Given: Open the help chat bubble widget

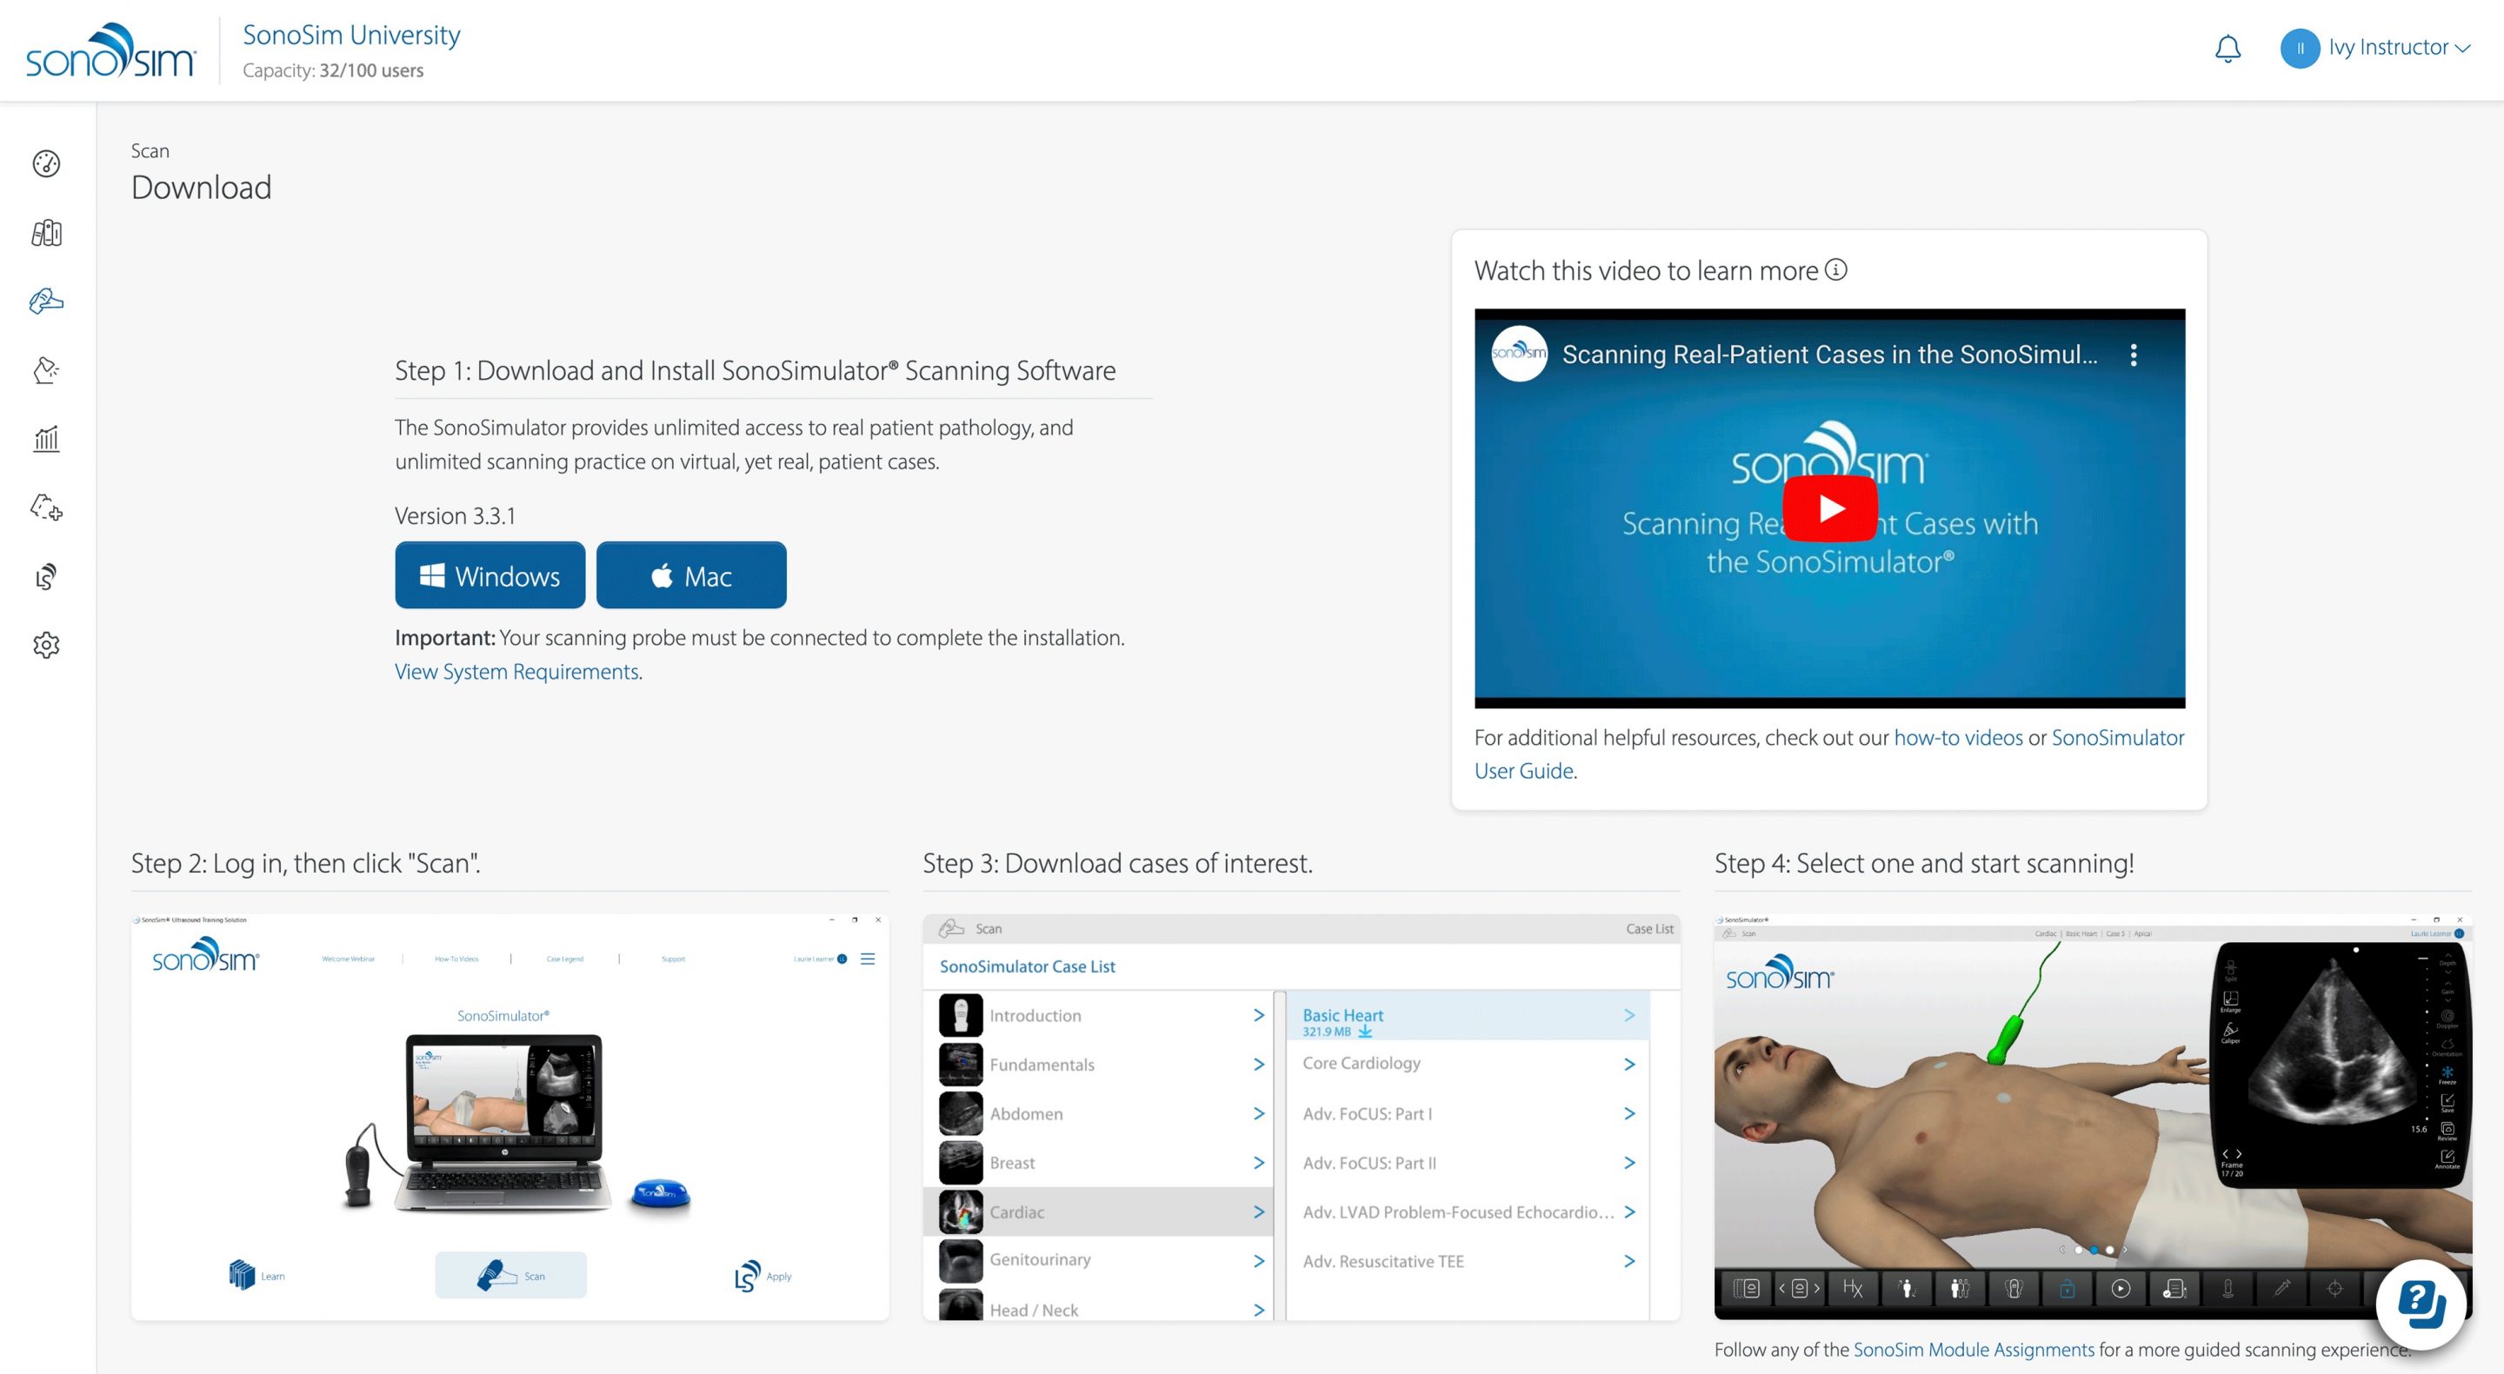Looking at the screenshot, I should [2421, 1303].
